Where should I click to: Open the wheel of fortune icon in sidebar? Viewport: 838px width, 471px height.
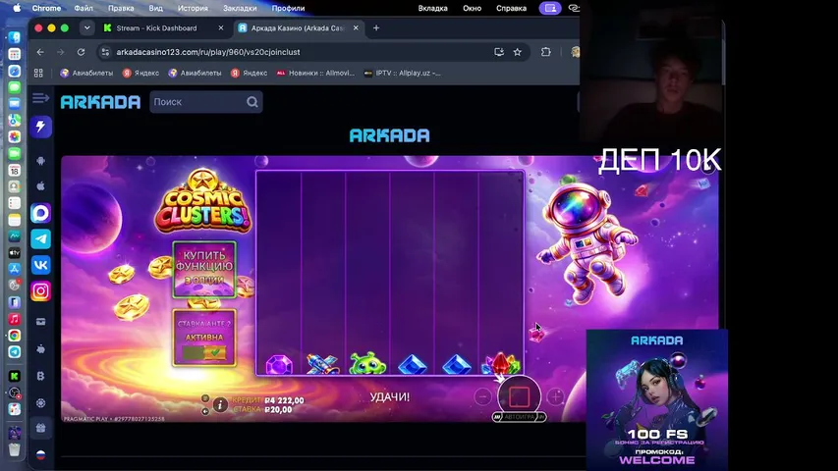(x=40, y=402)
